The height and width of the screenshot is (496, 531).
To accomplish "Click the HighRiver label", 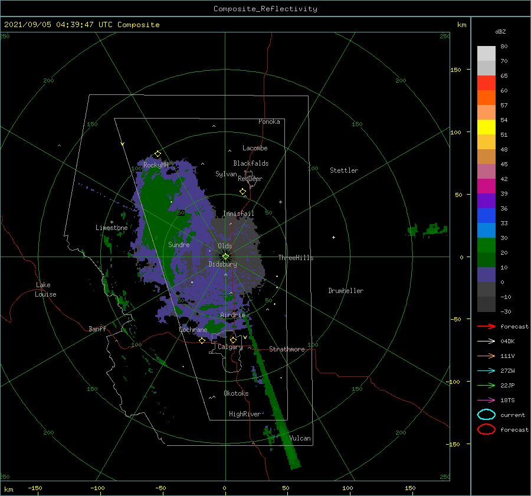I will tap(244, 414).
